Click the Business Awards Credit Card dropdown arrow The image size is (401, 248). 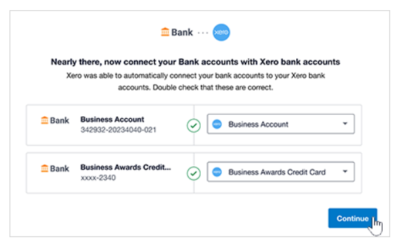(x=345, y=172)
